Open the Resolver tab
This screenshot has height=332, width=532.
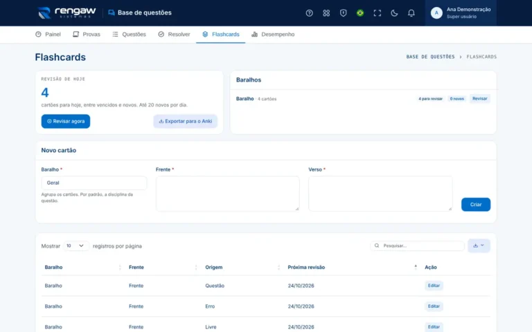174,34
